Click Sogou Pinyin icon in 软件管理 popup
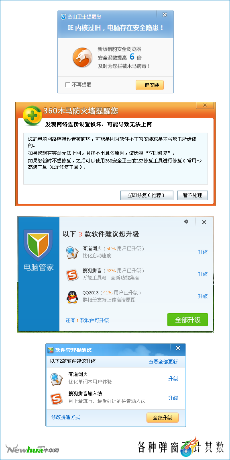Image resolution: width=230 pixels, height=460 pixels. (x=56, y=399)
